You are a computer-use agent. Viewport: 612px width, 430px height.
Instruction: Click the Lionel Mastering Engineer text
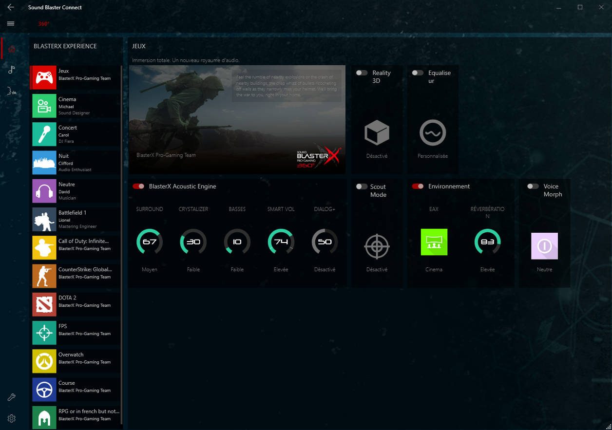[x=77, y=223]
